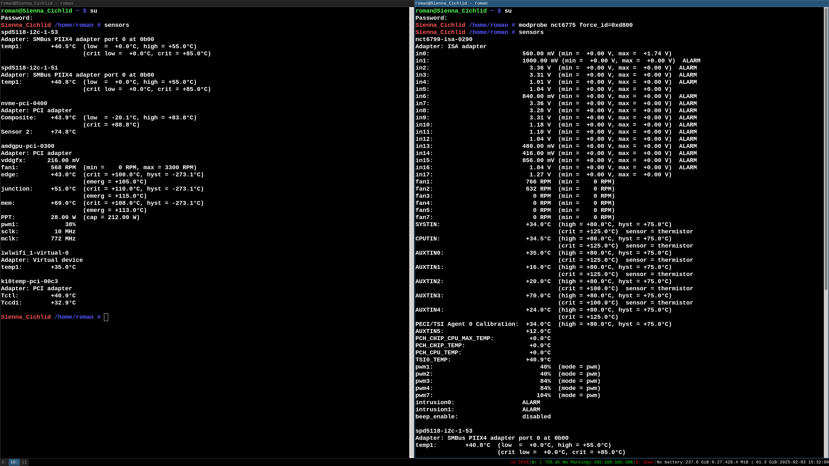The height and width of the screenshot is (466, 829).
Task: Focus the left terminal title bar
Action: coord(207,3)
